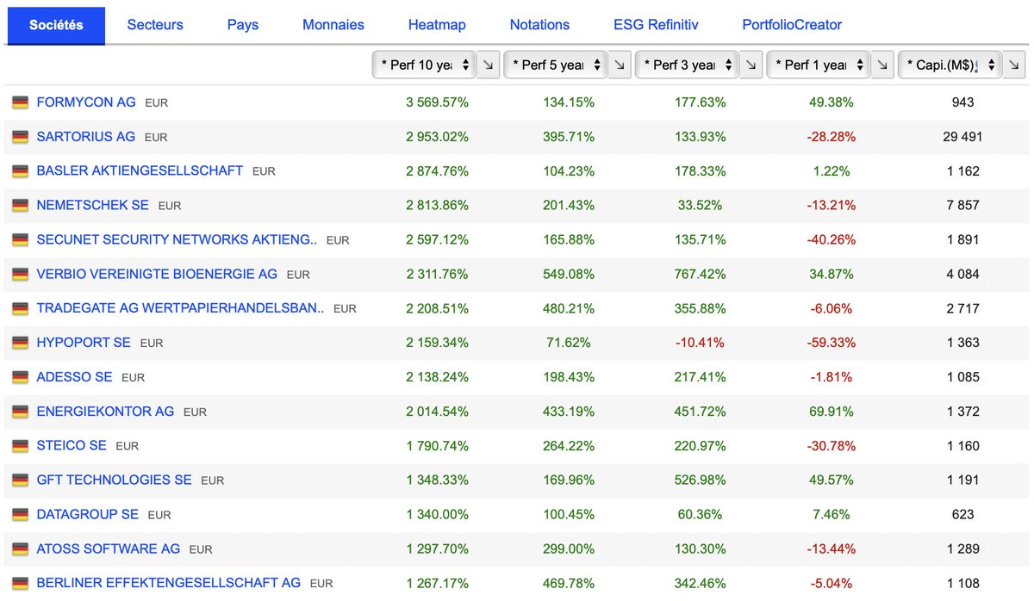This screenshot has height=601, width=1034.
Task: Open the Heatmap tab
Action: click(x=437, y=25)
